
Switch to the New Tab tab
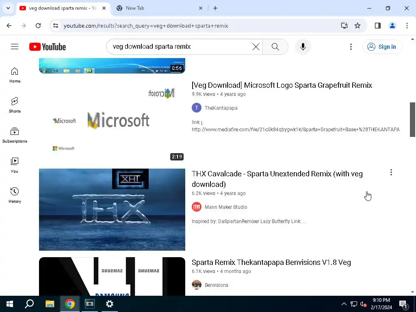tap(159, 8)
